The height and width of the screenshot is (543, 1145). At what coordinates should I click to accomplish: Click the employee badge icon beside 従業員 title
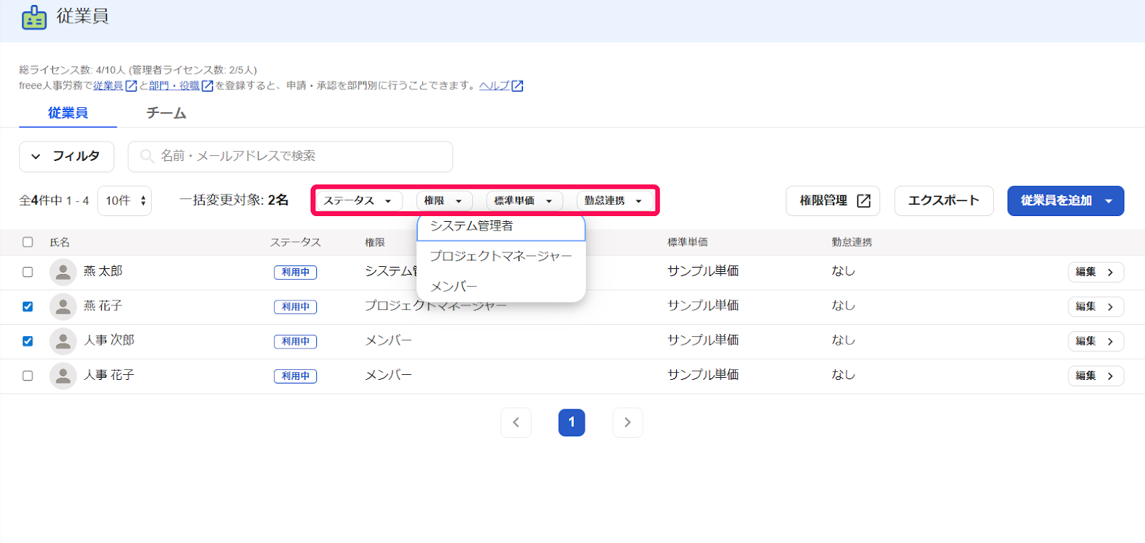pos(34,17)
